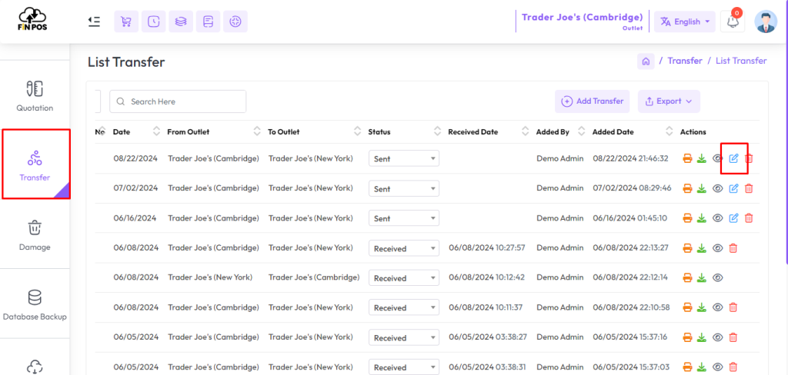Focus the Search Here field
Viewport: 788px width, 375px height.
click(178, 101)
